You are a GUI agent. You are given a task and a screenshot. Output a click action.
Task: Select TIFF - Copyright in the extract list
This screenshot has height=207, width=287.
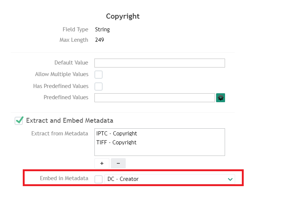click(116, 142)
